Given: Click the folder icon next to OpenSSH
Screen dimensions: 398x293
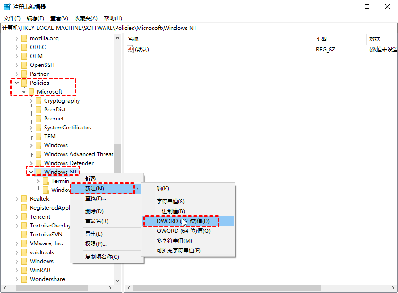Looking at the screenshot, I should click(24, 65).
